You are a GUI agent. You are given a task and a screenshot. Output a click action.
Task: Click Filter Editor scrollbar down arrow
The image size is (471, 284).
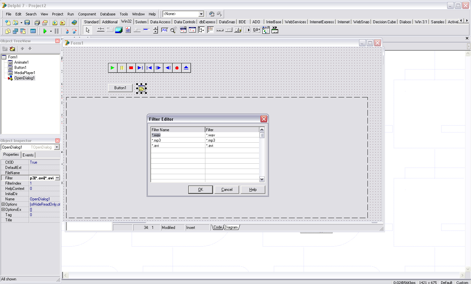tap(262, 179)
